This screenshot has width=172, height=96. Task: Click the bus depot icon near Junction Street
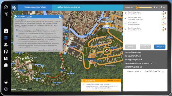[65, 53]
